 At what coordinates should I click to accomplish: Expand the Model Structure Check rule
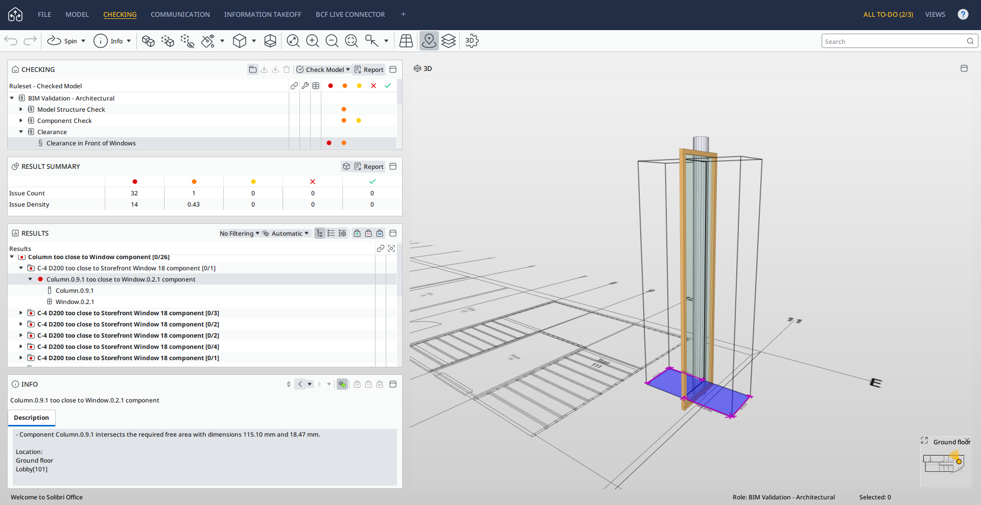point(21,109)
